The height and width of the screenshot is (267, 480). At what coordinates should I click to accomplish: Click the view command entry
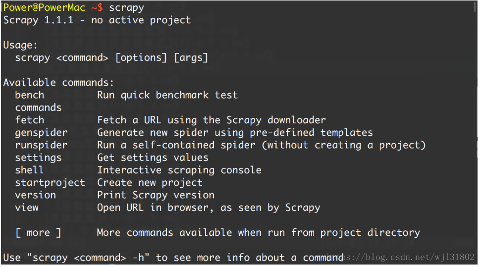click(27, 207)
